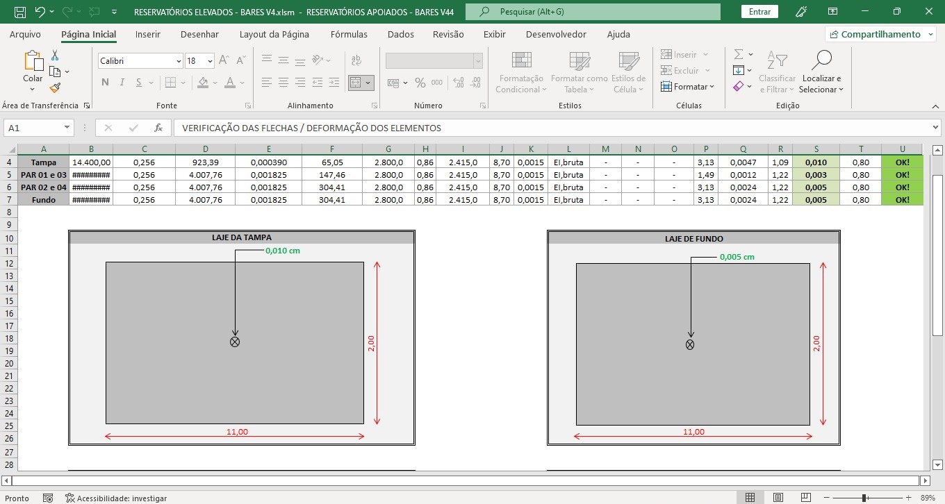This screenshot has width=945, height=504.
Task: Click the Clear eraser icon
Action: tap(739, 86)
